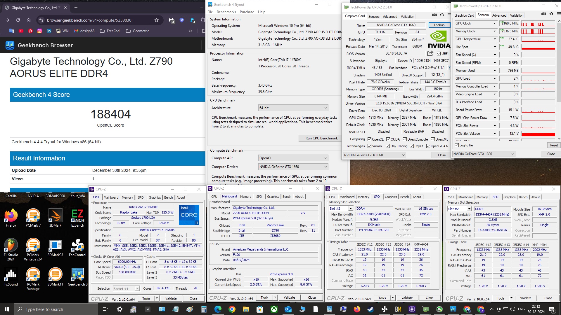The height and width of the screenshot is (315, 561).
Task: Switch to Validation tab in GPU-Z Sensors window
Action: (517, 15)
